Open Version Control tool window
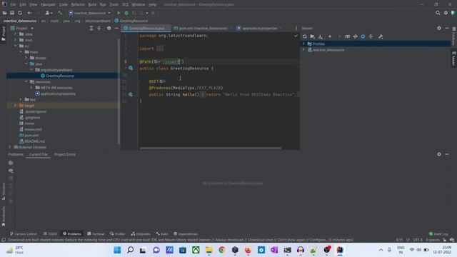 (x=24, y=233)
